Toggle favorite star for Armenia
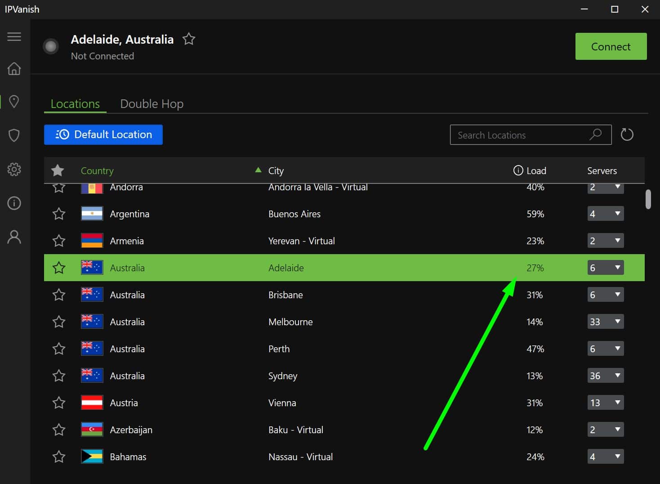Screen dimensions: 660x484 (x=59, y=241)
